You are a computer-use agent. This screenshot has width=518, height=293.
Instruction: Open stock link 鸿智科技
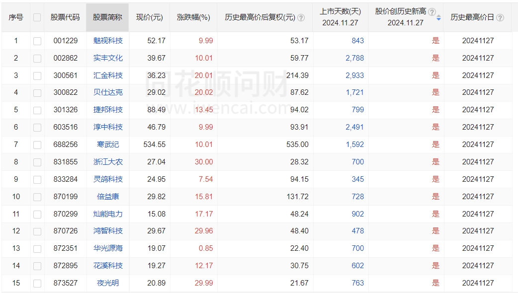tap(108, 230)
